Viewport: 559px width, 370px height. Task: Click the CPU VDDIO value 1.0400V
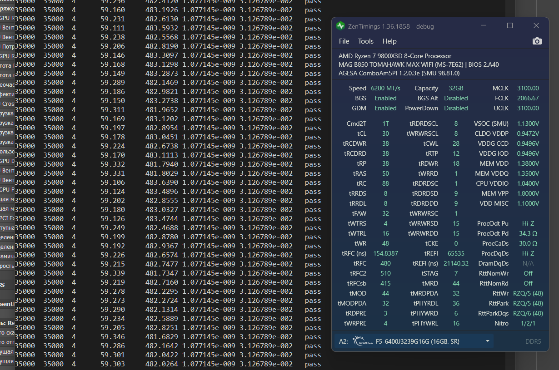[x=528, y=184]
